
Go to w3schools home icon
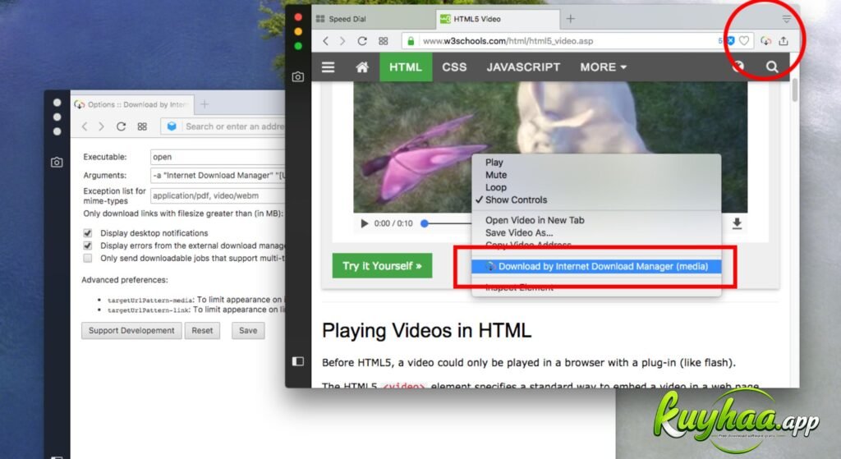pos(362,67)
